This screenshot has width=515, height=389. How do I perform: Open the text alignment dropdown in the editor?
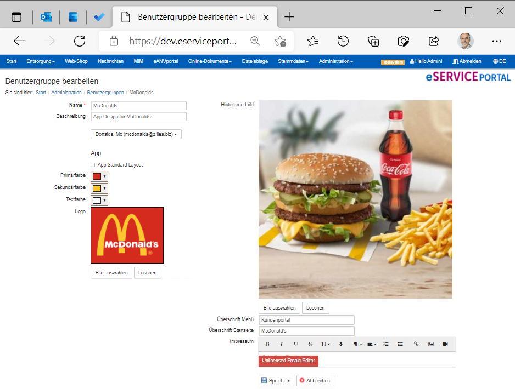372,344
